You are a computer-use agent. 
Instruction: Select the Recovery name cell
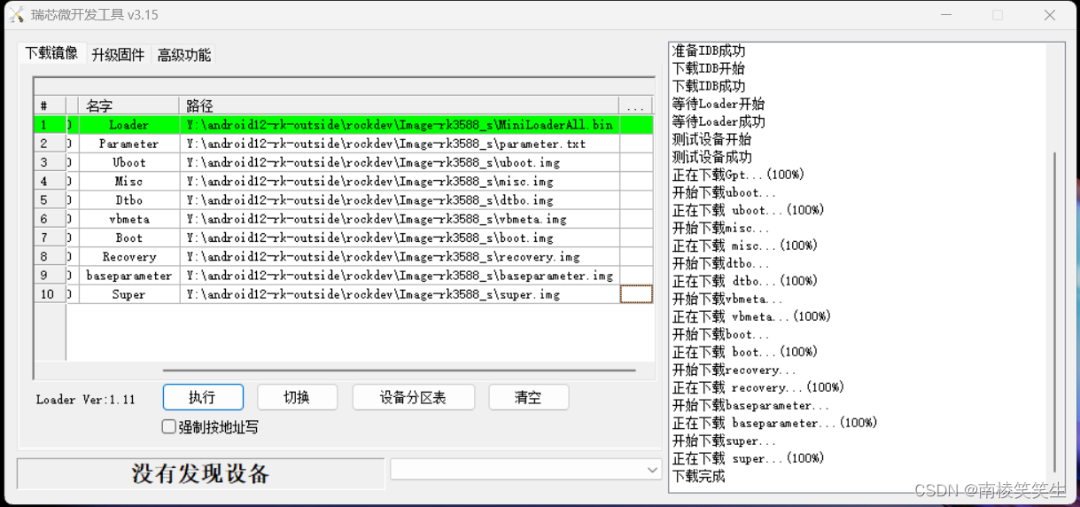129,256
